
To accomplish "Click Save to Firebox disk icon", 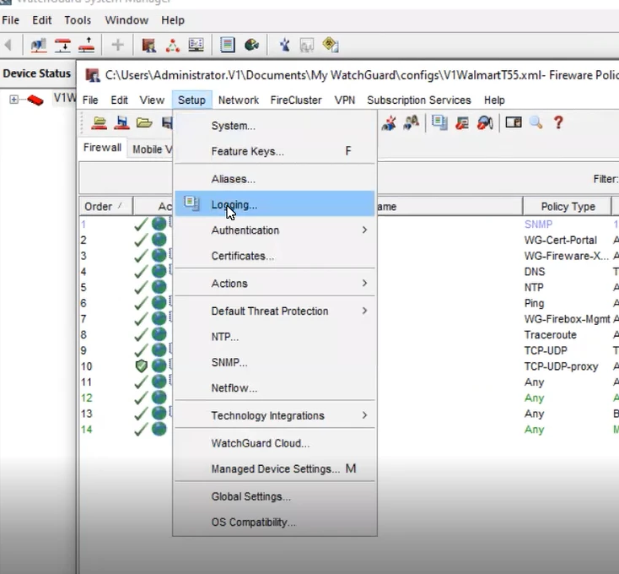I will [x=121, y=123].
